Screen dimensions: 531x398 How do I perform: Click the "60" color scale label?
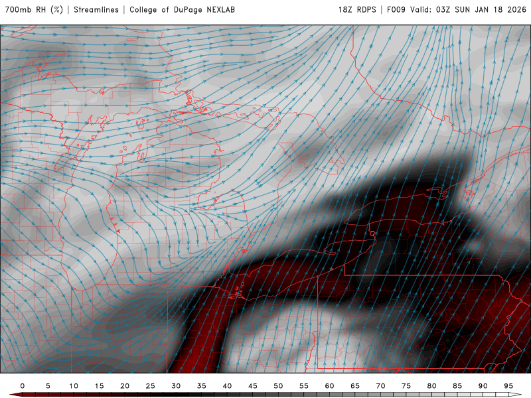[x=329, y=386]
